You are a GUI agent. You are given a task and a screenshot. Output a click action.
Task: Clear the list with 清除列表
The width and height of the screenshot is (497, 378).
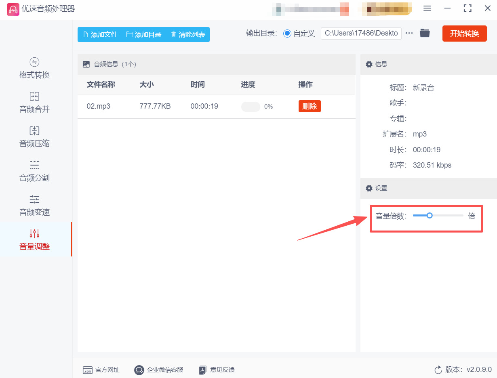(x=187, y=35)
